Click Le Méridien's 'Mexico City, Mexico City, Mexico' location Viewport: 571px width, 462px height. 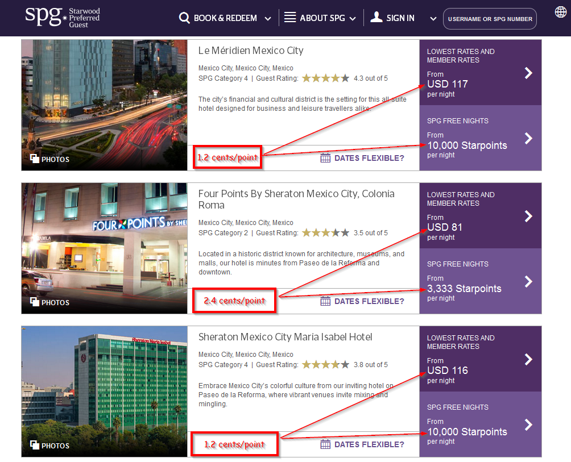pos(246,68)
